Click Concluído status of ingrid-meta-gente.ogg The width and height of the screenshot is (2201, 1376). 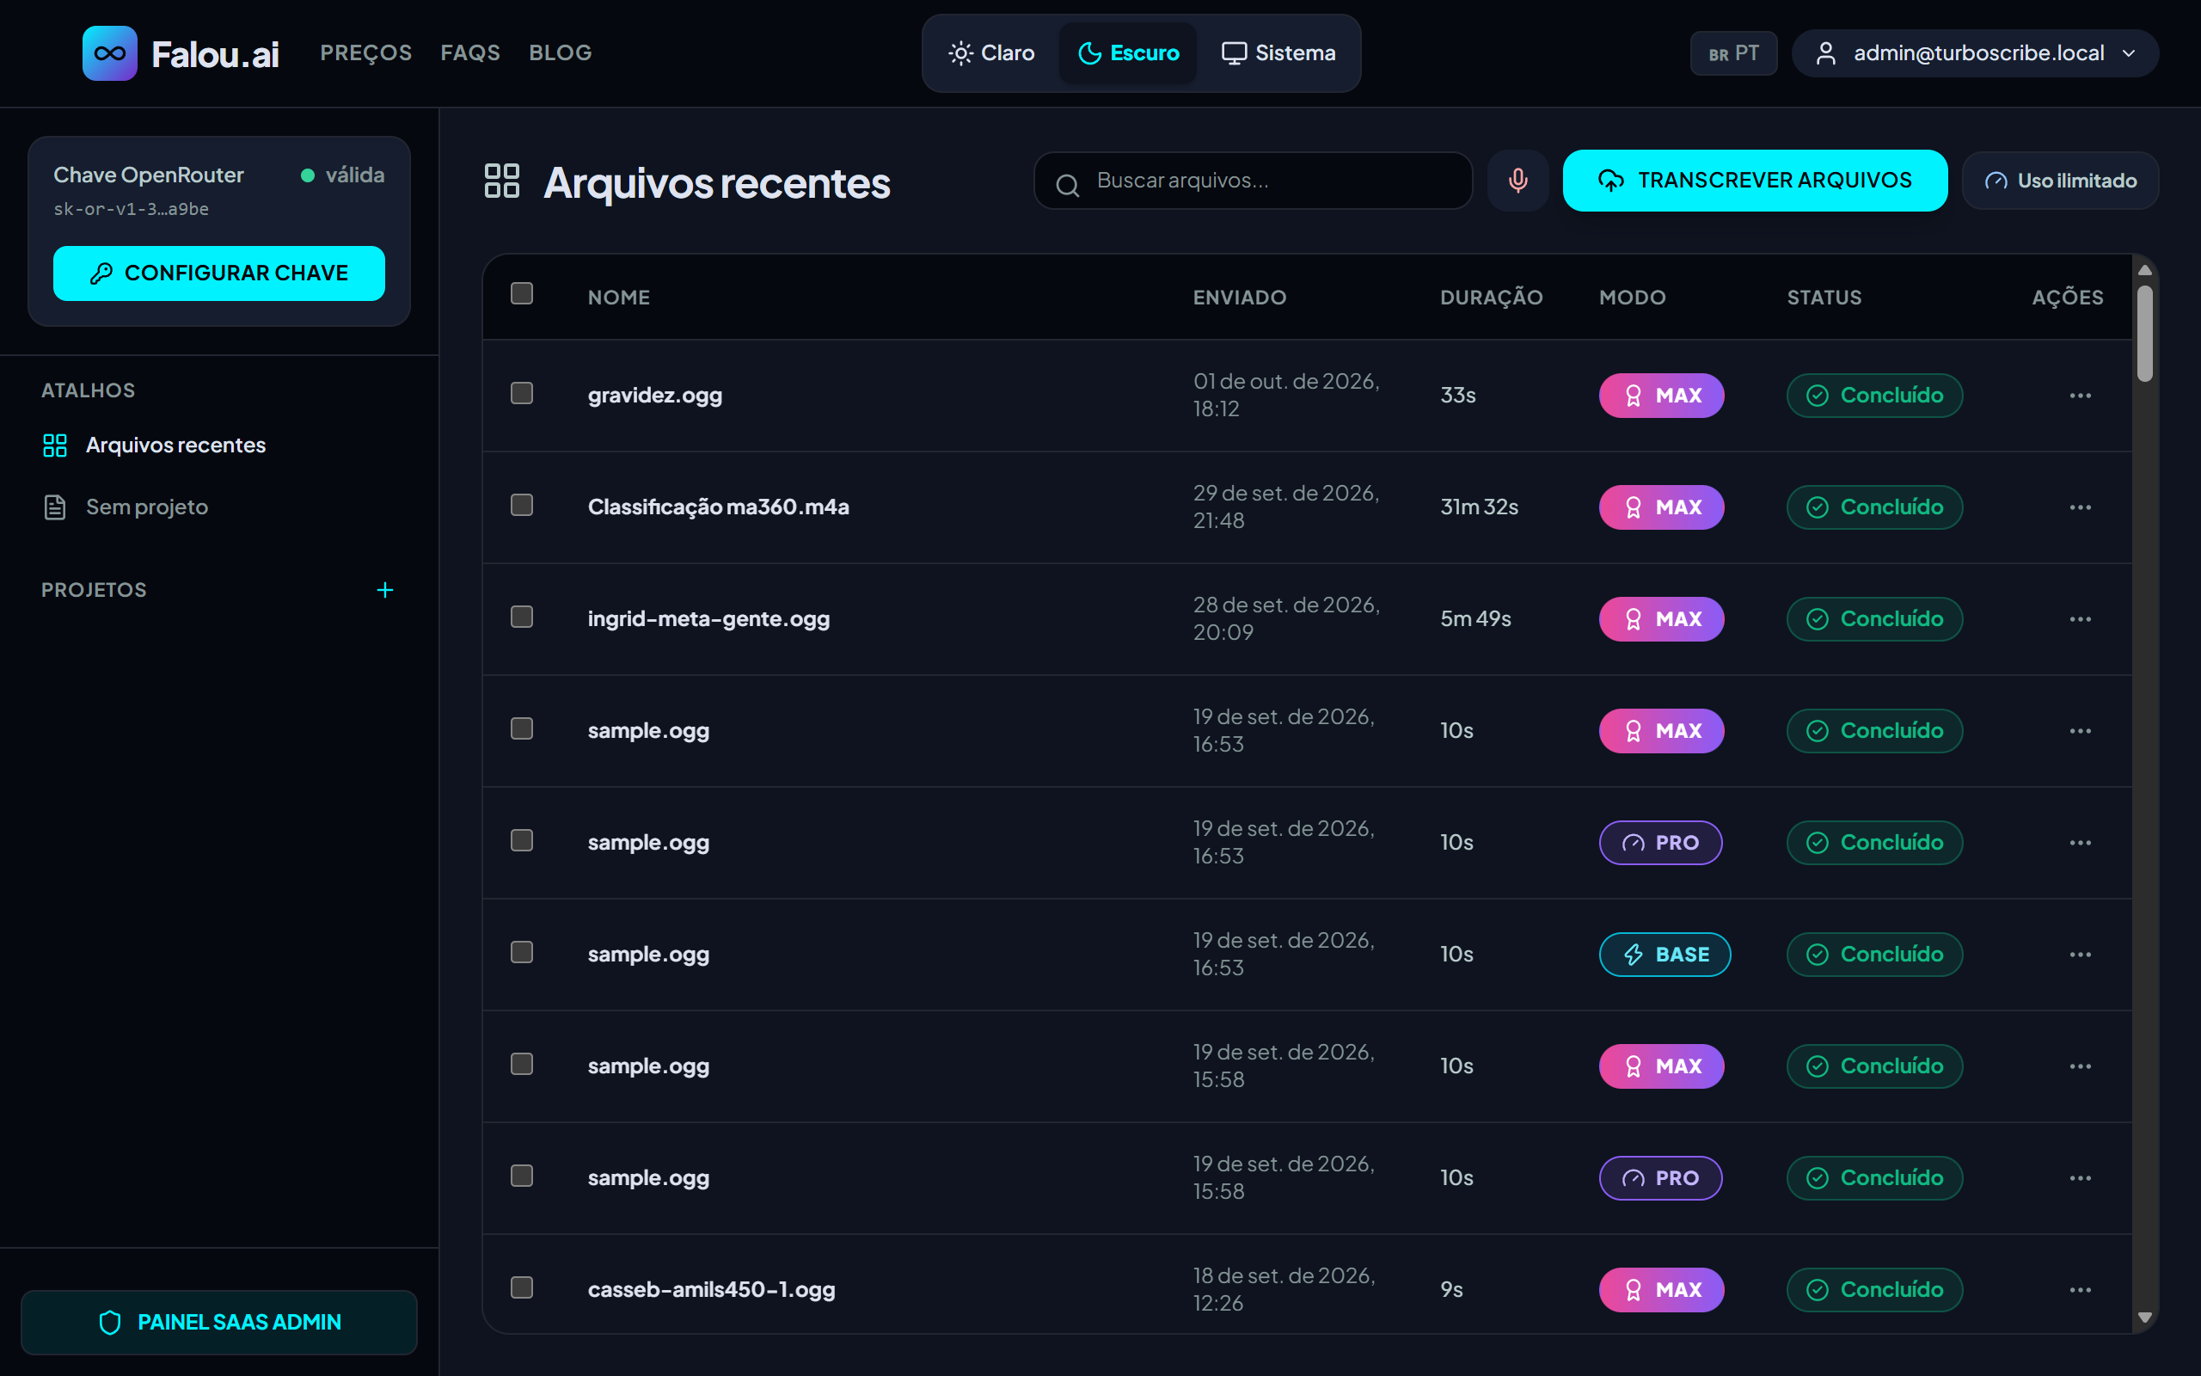pos(1874,619)
